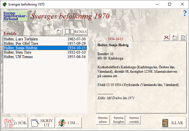Screen dimensions: 189x131
Task: Click the Samma adress button
Action: tap(103, 120)
